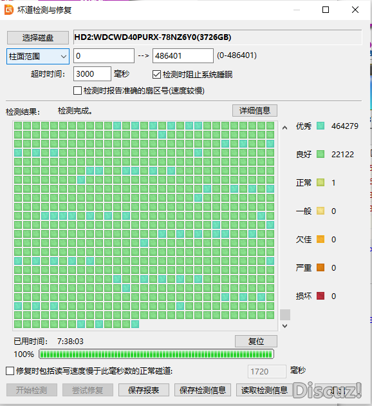Click the scroll-down arrow of result grid
This screenshot has height=406, width=372.
[285, 326]
